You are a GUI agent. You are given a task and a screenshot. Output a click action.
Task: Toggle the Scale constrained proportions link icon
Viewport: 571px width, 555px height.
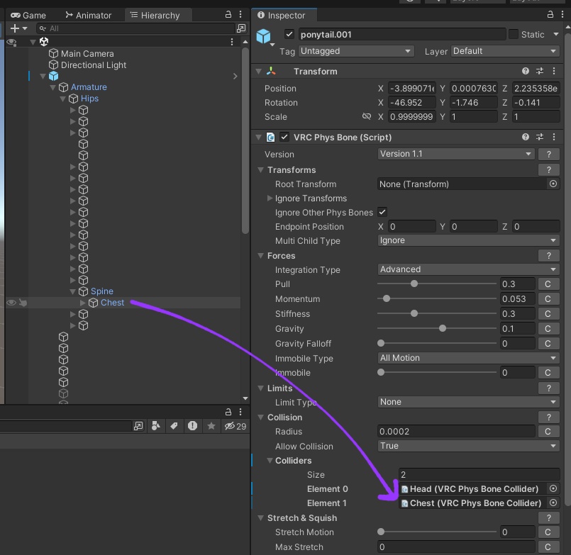click(367, 116)
